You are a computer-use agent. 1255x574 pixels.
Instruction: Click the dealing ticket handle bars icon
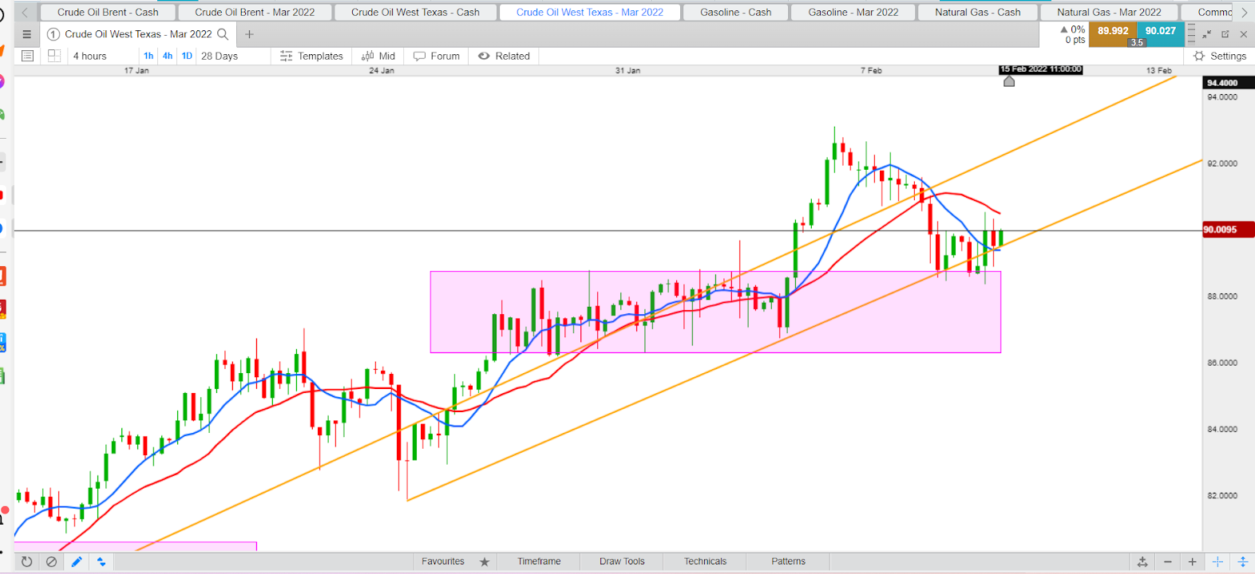click(1191, 34)
